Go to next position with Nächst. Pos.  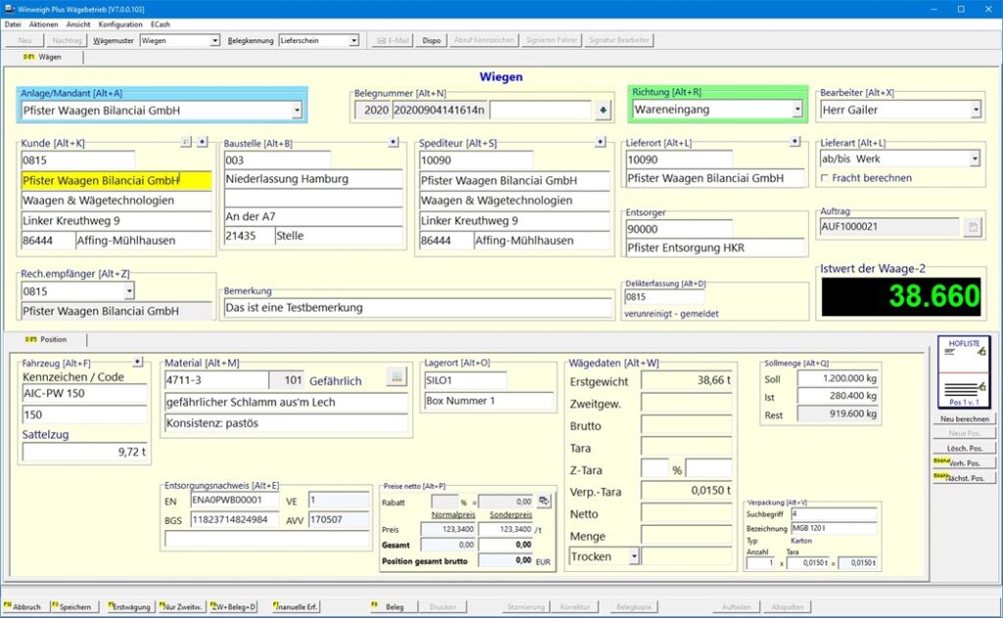point(964,479)
